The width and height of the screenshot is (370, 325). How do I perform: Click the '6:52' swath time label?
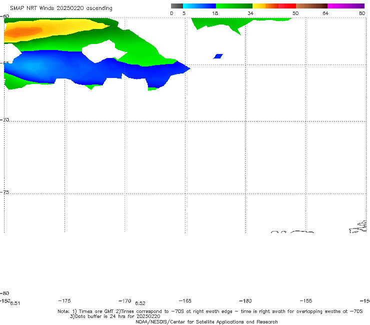click(140, 303)
